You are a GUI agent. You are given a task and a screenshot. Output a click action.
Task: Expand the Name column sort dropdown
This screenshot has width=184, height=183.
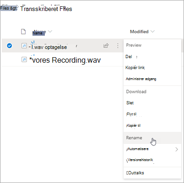pos(50,32)
